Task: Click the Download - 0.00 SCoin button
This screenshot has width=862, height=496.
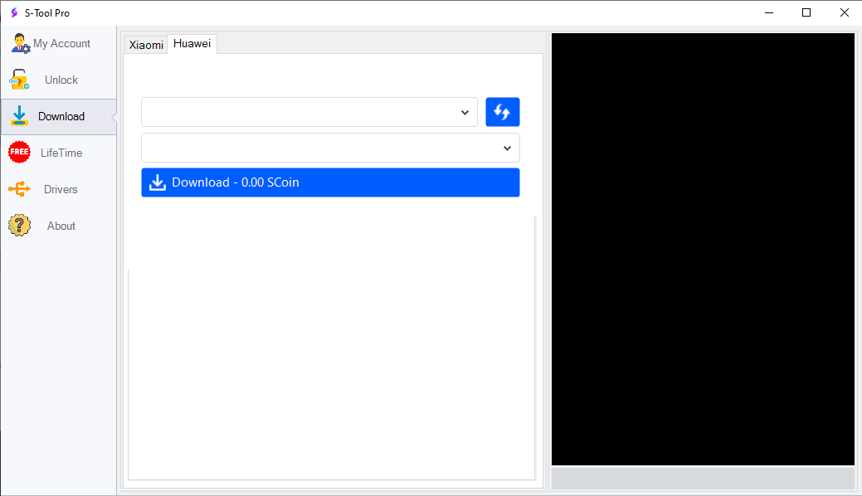Action: tap(330, 182)
